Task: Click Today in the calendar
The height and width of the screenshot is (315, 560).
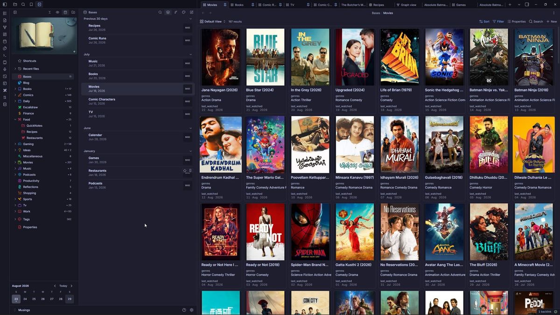Action: click(63, 286)
